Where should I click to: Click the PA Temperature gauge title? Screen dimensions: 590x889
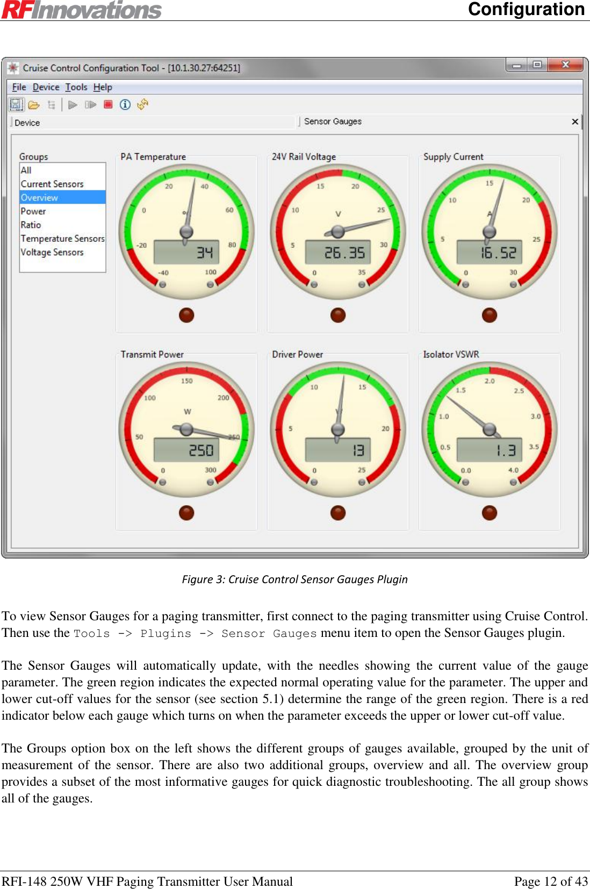tap(153, 156)
